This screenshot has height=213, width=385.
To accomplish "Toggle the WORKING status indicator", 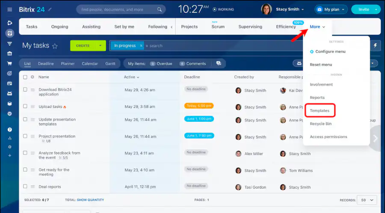I will pos(223,9).
